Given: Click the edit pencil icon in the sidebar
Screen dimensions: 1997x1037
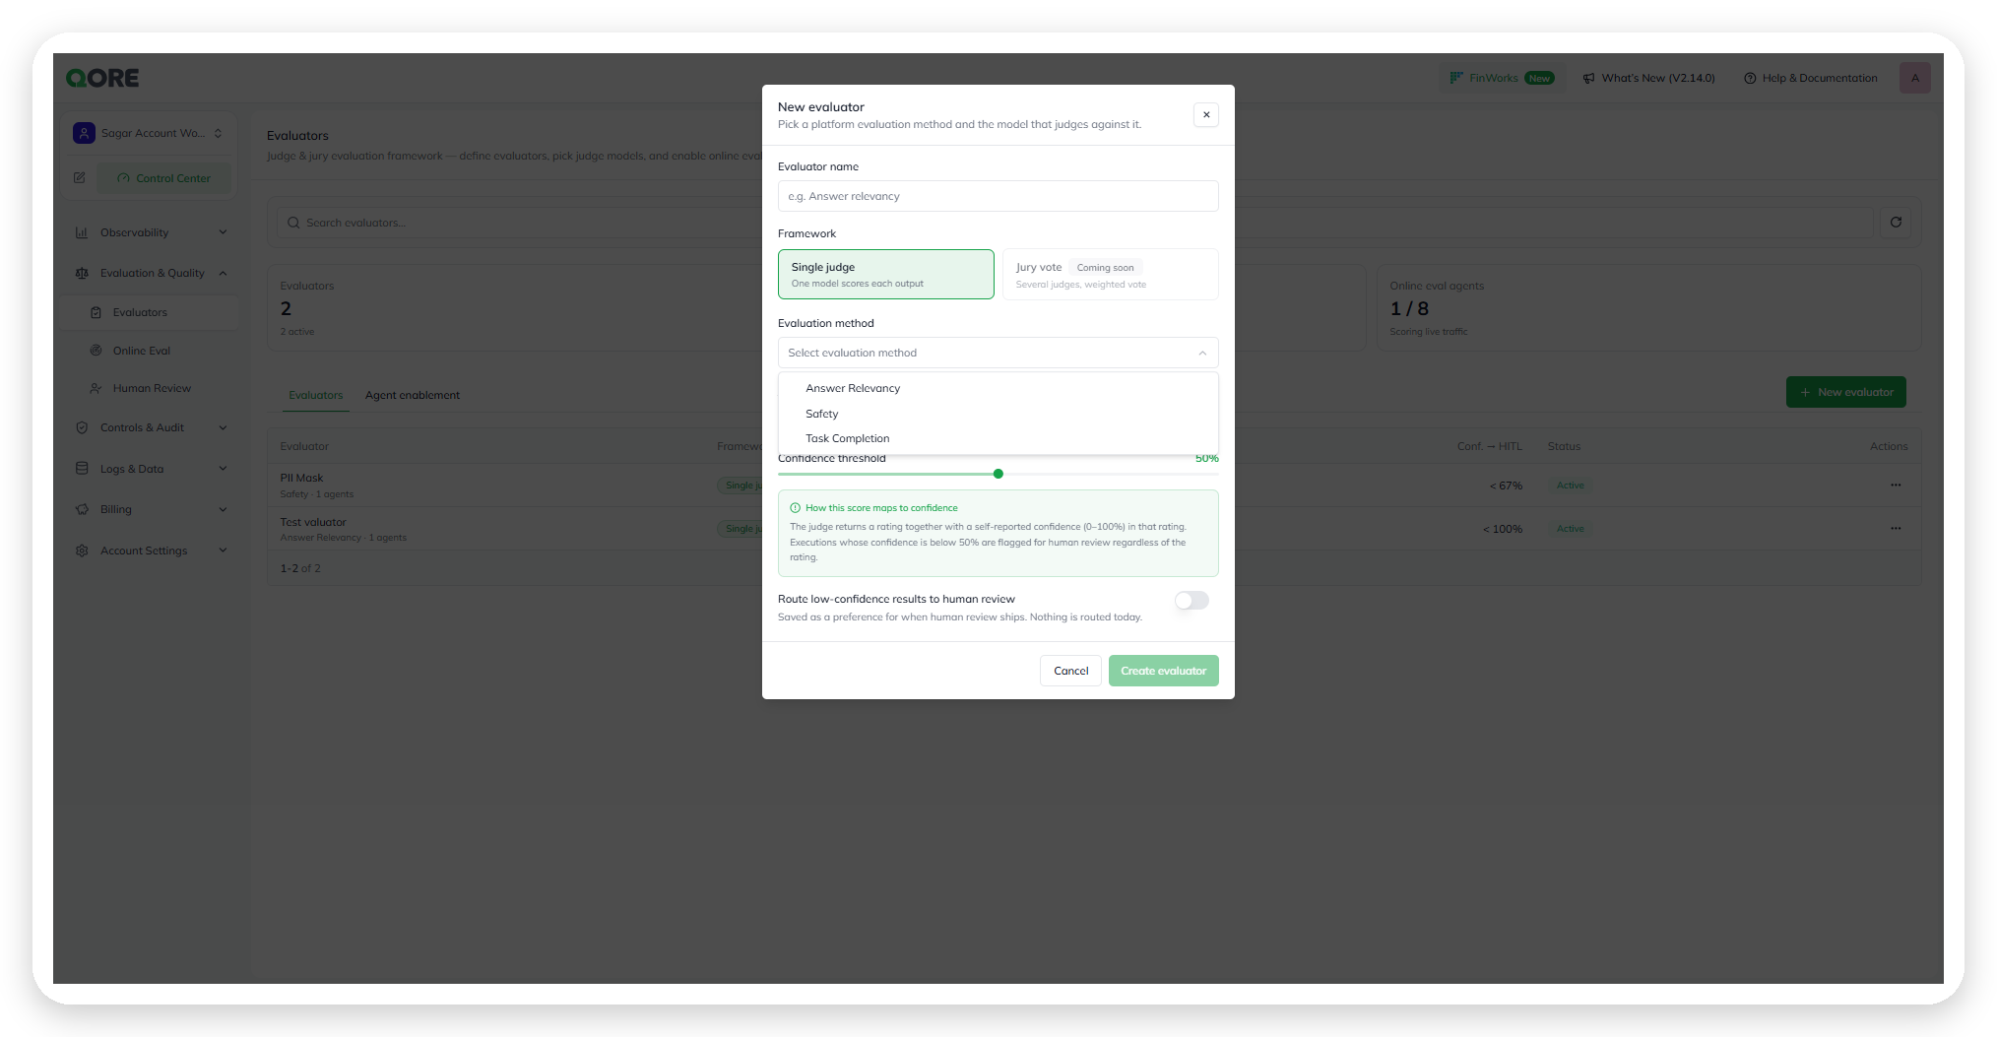Looking at the screenshot, I should pyautogui.click(x=80, y=178).
